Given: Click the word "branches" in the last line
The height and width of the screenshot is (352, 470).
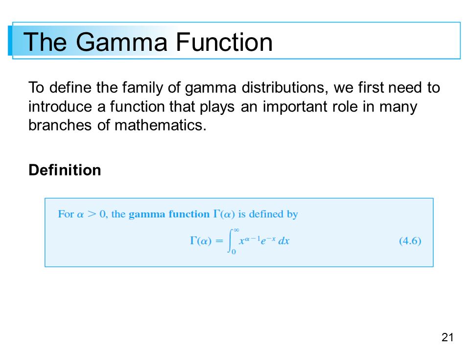Looking at the screenshot, I should [60, 125].
